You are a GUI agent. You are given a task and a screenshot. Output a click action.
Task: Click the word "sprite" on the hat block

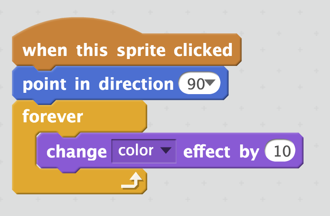tap(141, 50)
